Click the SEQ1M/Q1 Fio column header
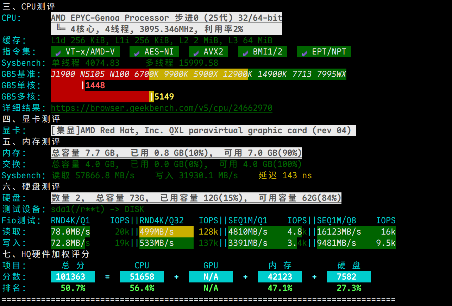This screenshot has height=306, width=452. [248, 221]
